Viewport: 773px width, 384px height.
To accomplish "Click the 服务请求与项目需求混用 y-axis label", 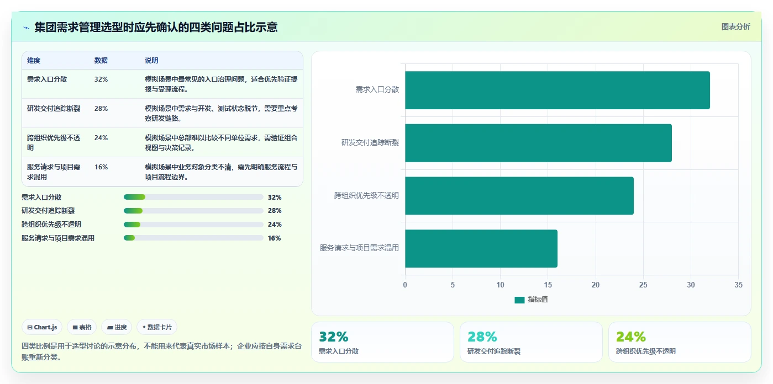I will pos(359,248).
